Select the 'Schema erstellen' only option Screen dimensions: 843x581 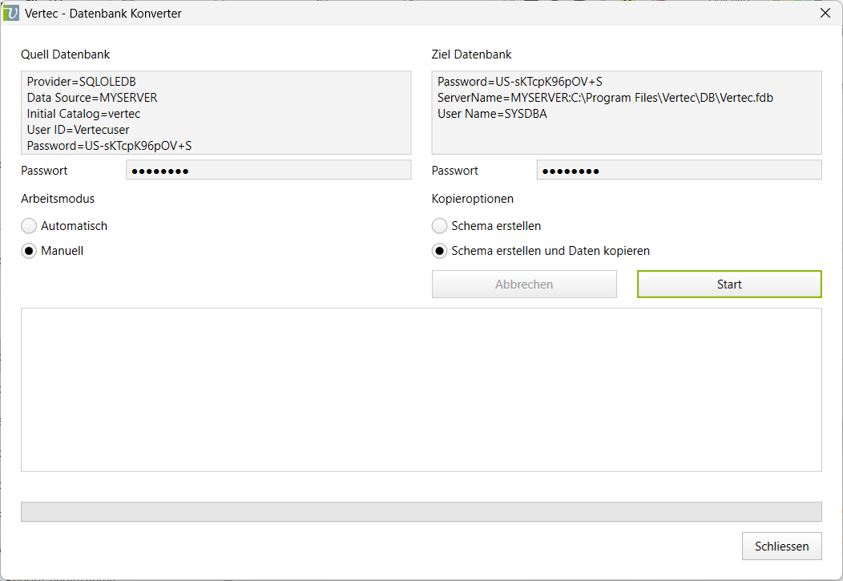point(439,226)
